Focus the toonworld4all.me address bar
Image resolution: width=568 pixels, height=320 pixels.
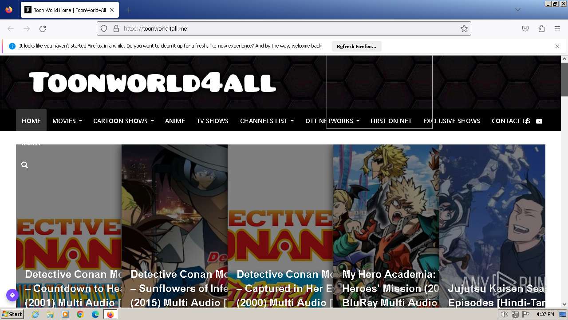pos(284,28)
